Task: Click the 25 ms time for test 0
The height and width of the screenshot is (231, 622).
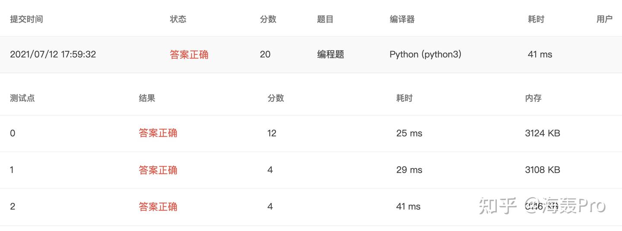Action: coord(409,133)
